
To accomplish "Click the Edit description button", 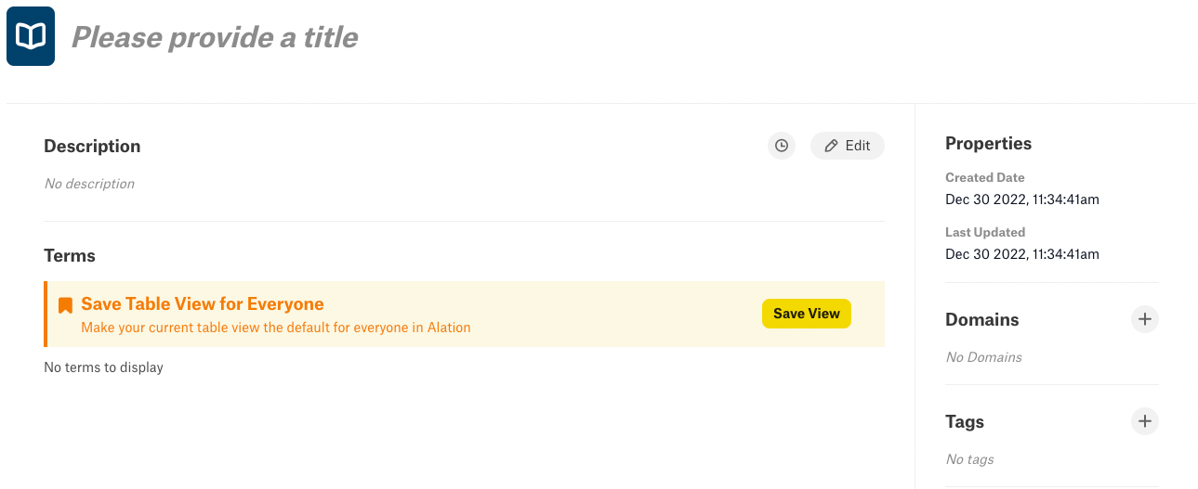I will point(847,146).
